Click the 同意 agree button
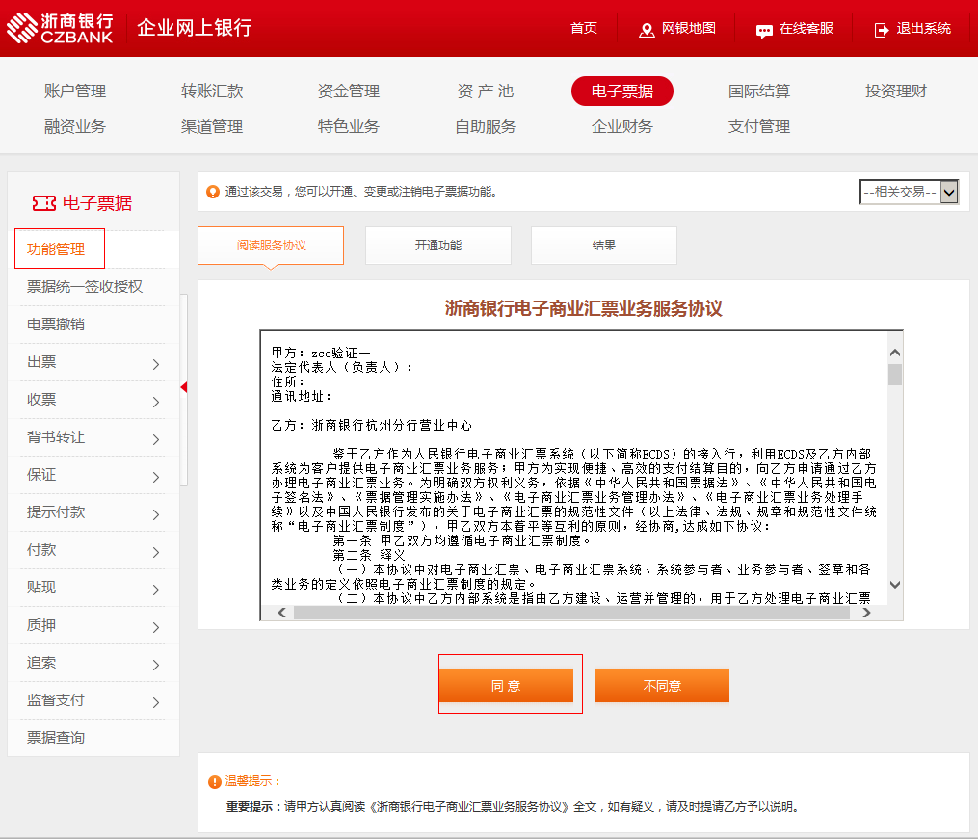This screenshot has height=839, width=978. pos(506,686)
